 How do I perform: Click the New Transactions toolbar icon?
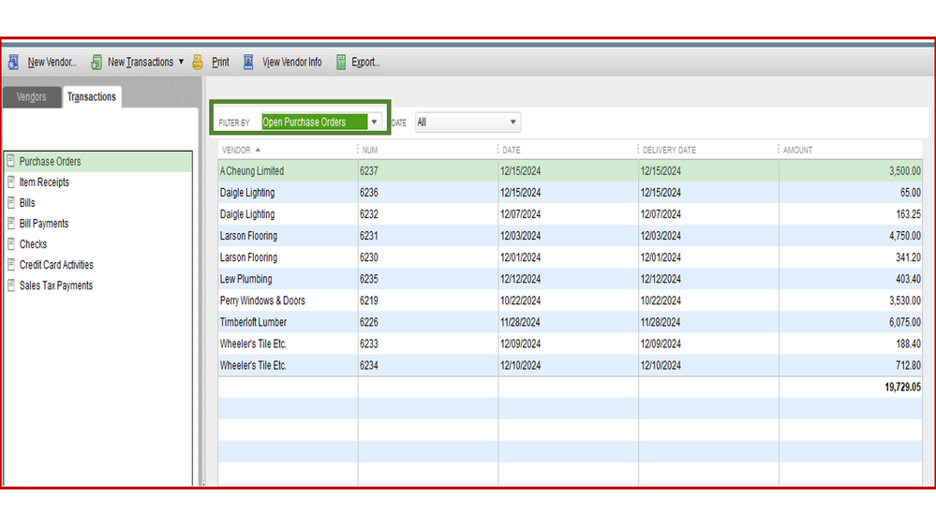pyautogui.click(x=97, y=63)
